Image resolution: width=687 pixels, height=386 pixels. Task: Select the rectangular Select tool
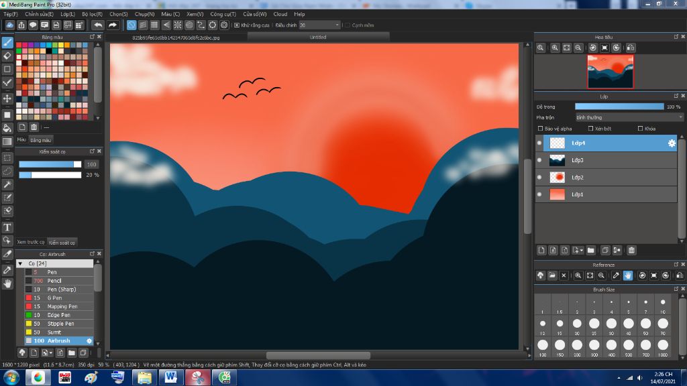(x=7, y=157)
